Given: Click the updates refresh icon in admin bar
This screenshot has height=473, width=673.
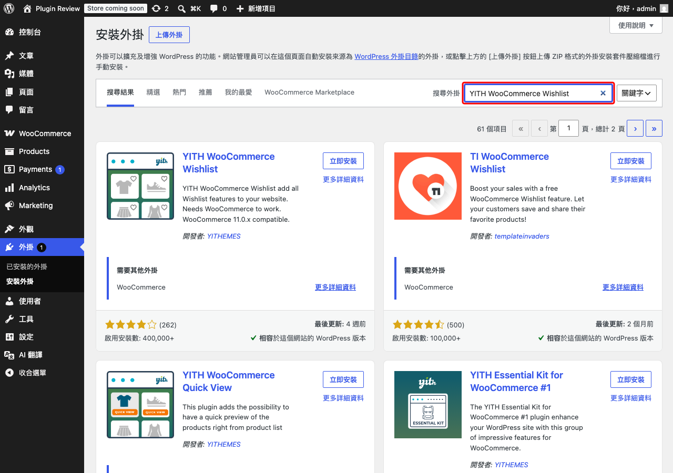Looking at the screenshot, I should point(156,8).
